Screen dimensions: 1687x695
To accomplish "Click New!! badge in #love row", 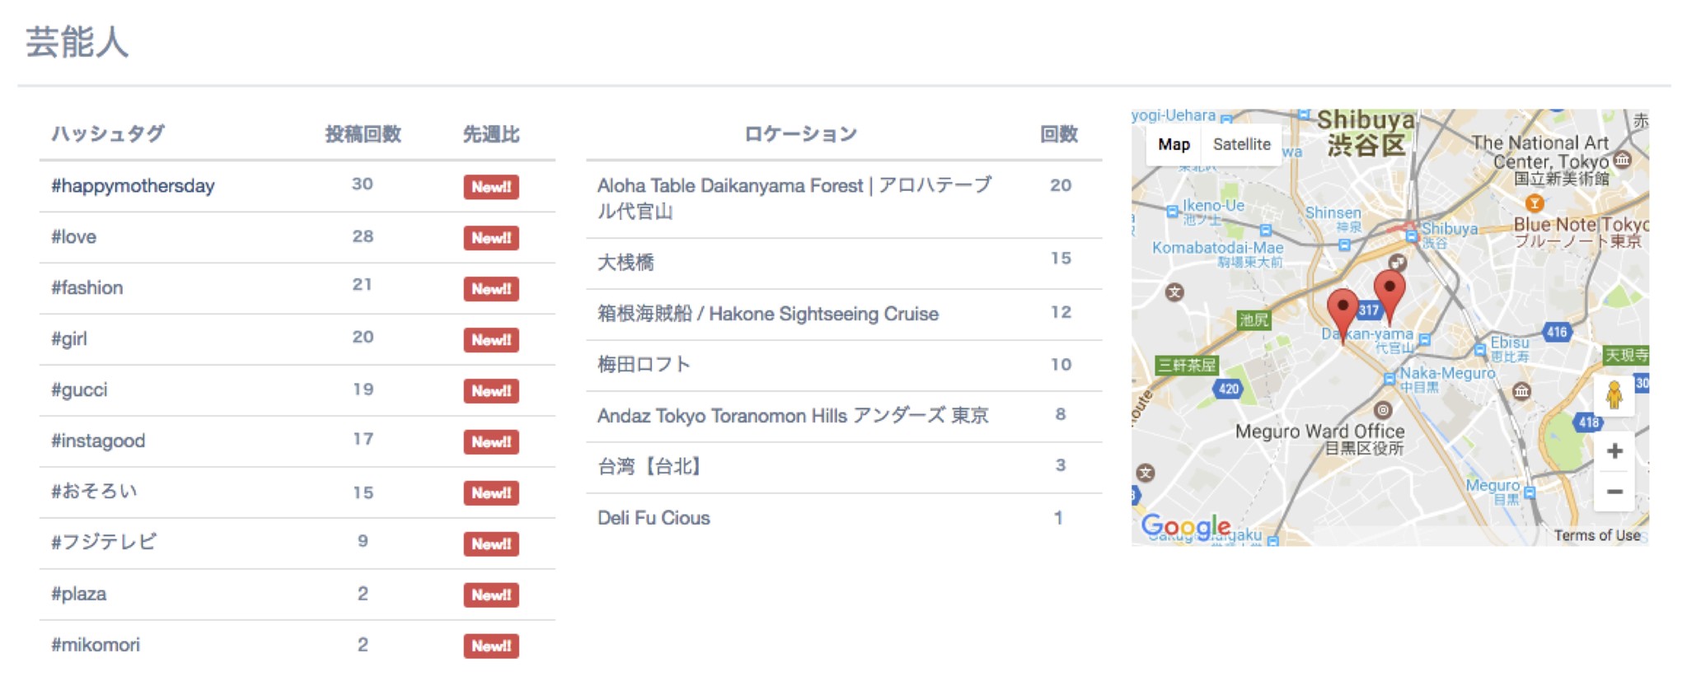I will tap(491, 238).
